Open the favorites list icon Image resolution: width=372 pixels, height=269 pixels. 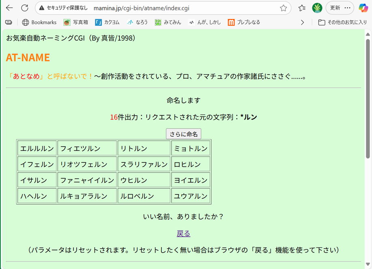pos(302,8)
